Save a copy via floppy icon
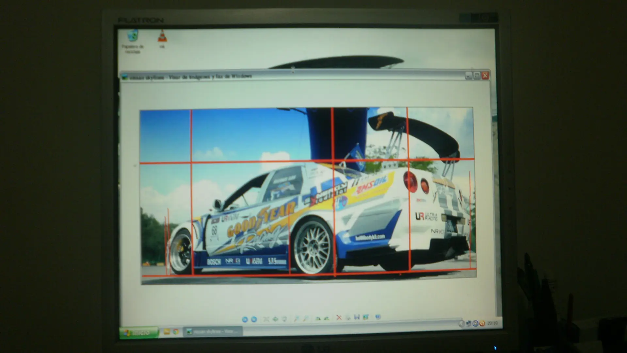The image size is (627, 353). coord(357,317)
